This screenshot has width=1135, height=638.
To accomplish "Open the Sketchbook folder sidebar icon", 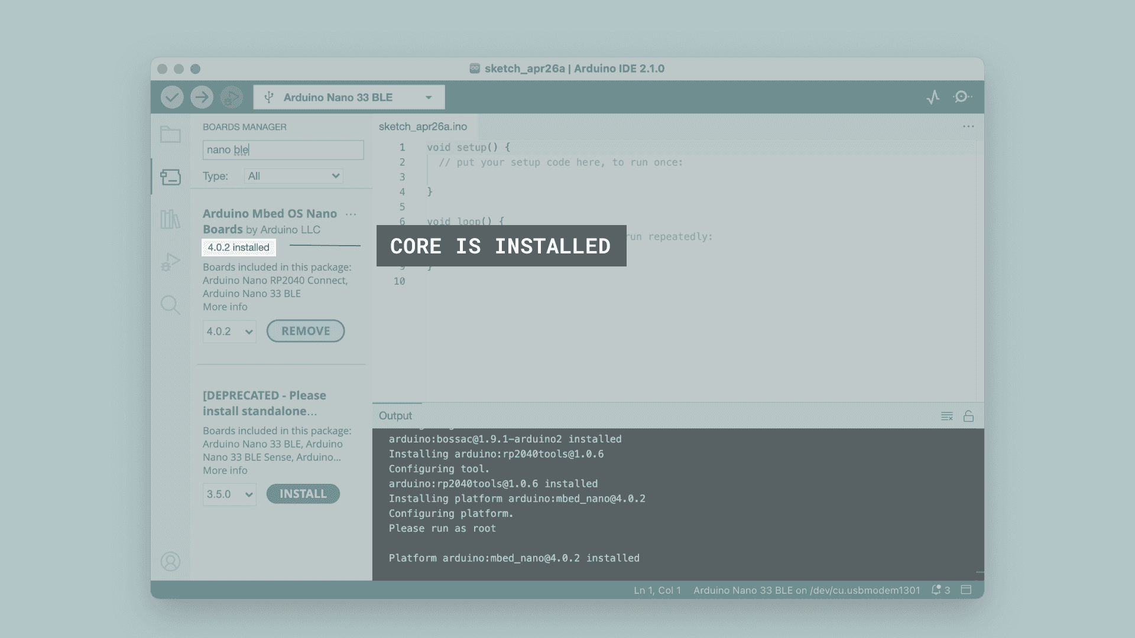I will pos(170,135).
